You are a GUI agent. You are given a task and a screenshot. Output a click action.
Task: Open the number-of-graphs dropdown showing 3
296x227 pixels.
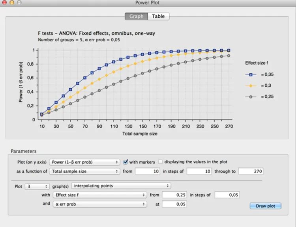pos(37,186)
